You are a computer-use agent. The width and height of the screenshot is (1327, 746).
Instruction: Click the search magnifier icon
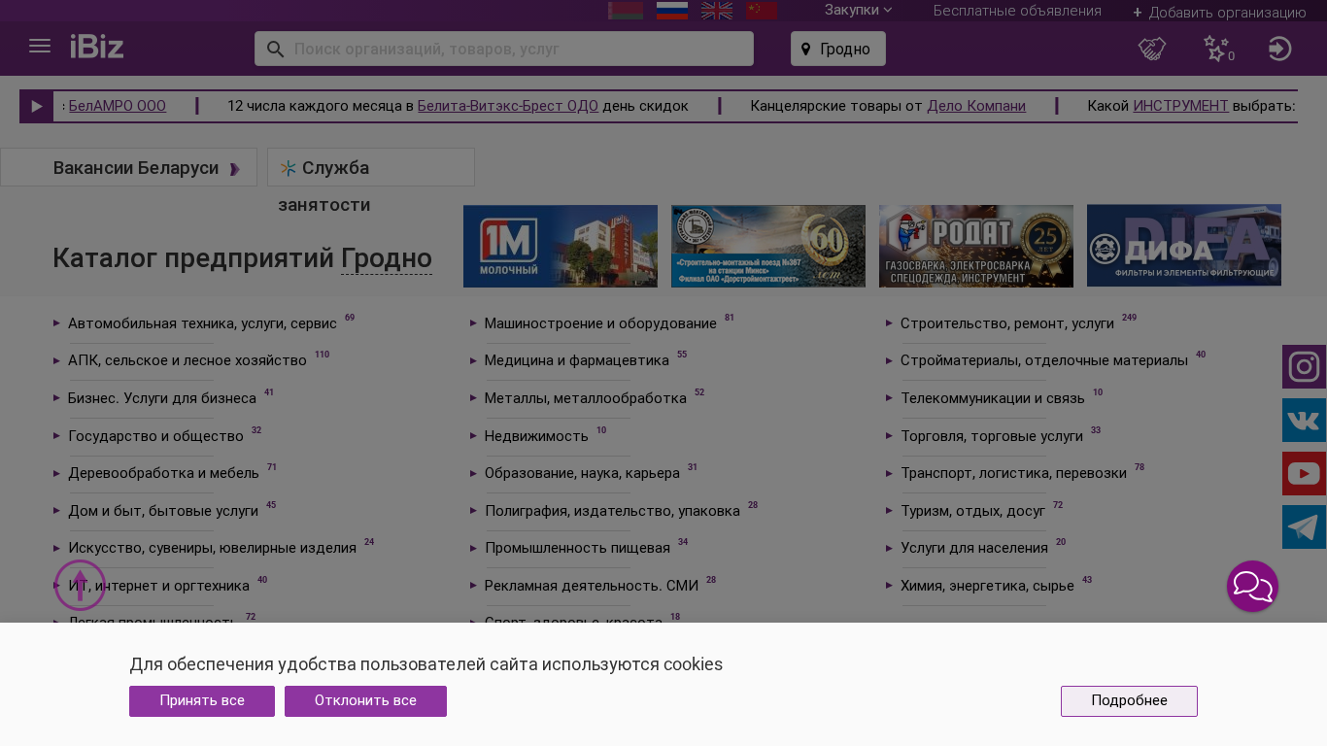click(276, 49)
